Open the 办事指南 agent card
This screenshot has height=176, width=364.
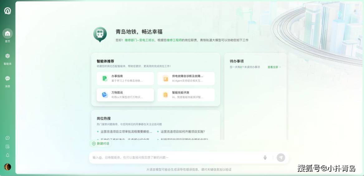(x=125, y=78)
